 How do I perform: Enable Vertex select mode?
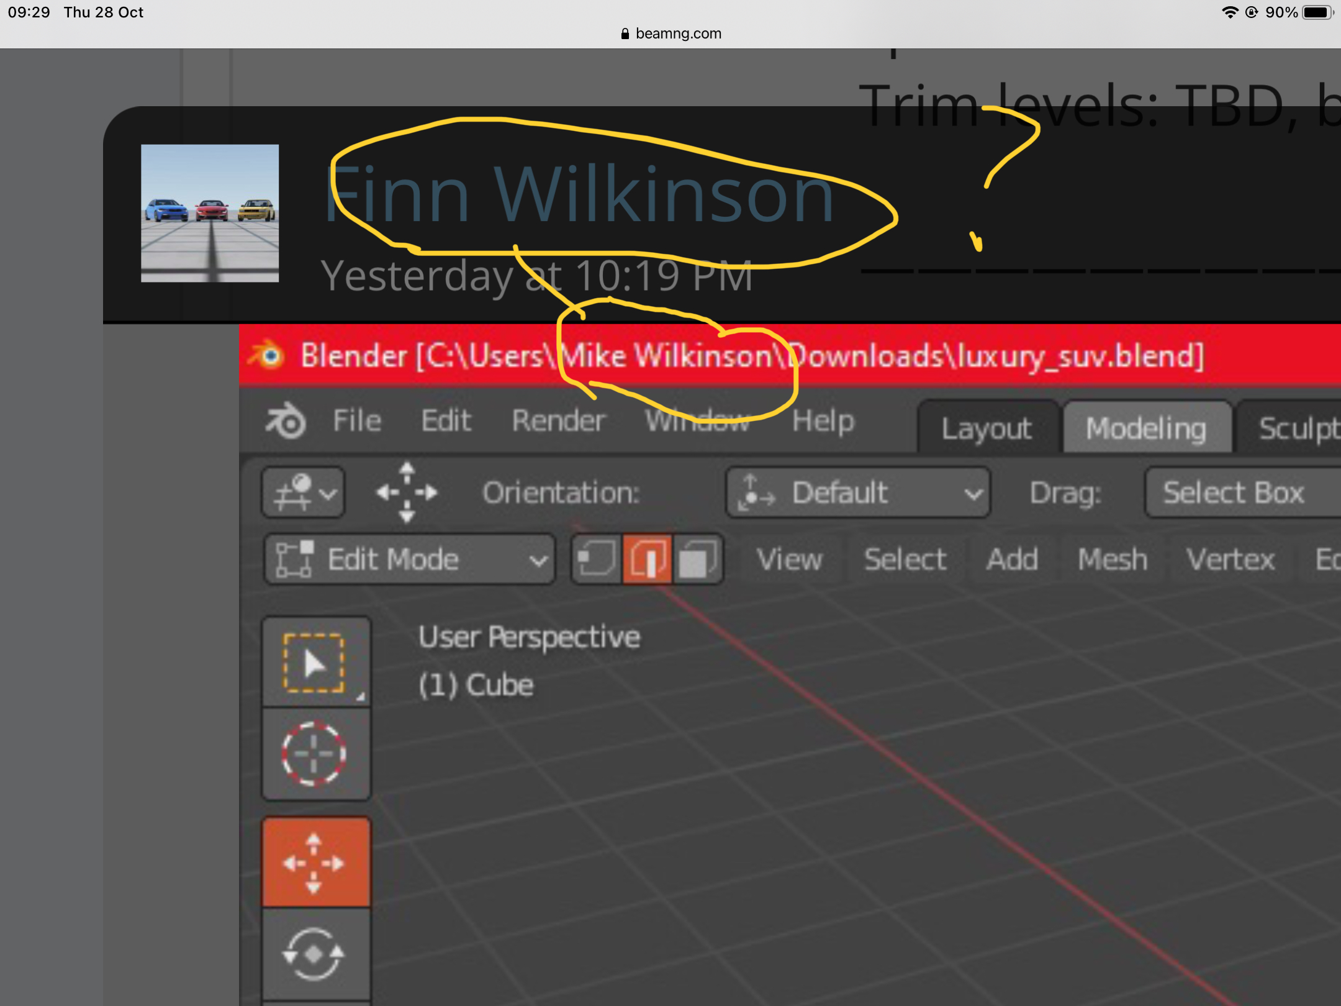pos(597,559)
